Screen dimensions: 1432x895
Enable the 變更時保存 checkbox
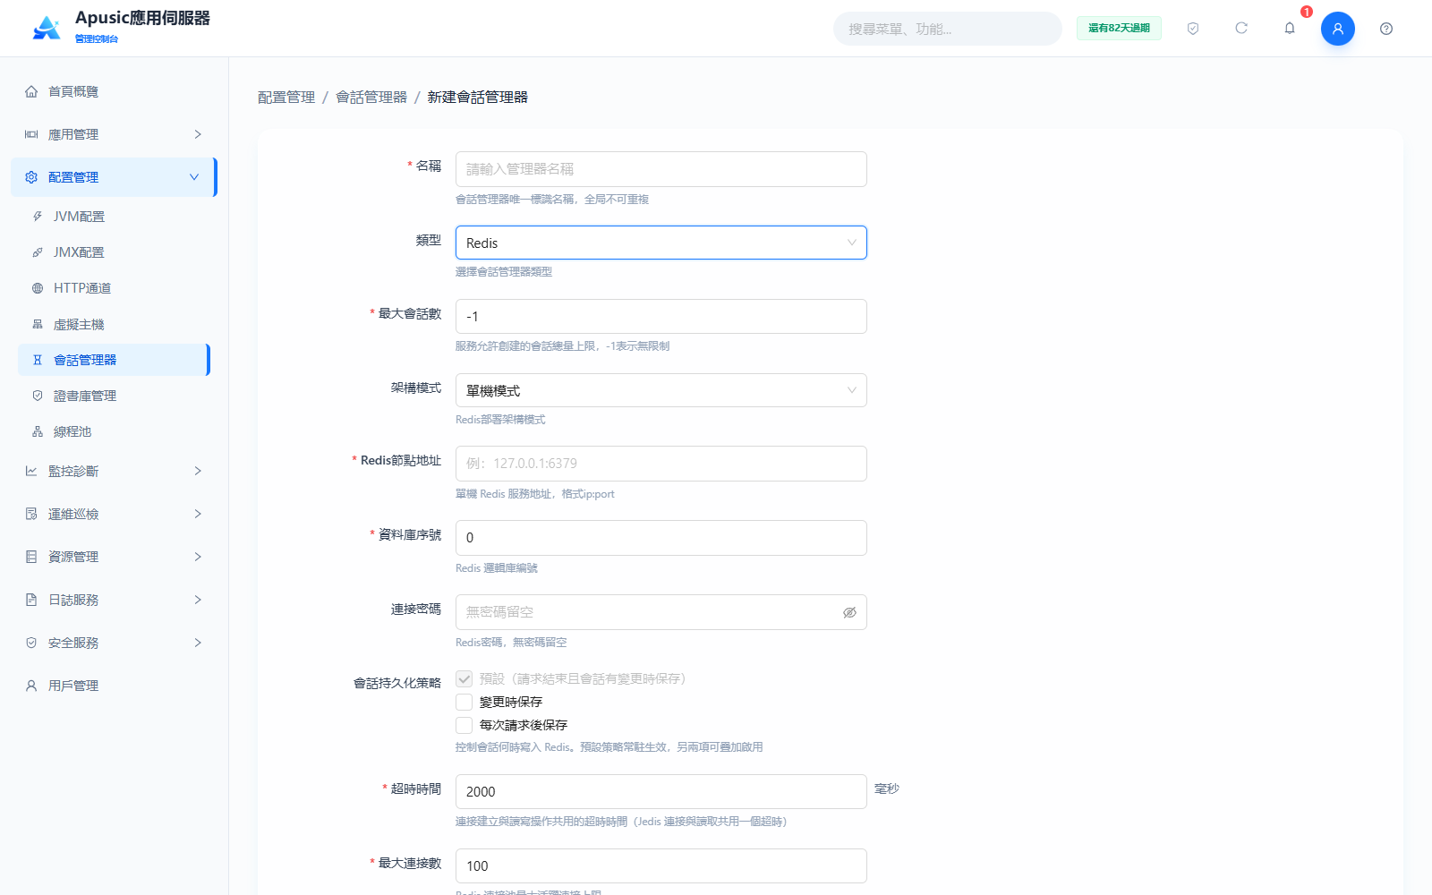click(x=464, y=702)
